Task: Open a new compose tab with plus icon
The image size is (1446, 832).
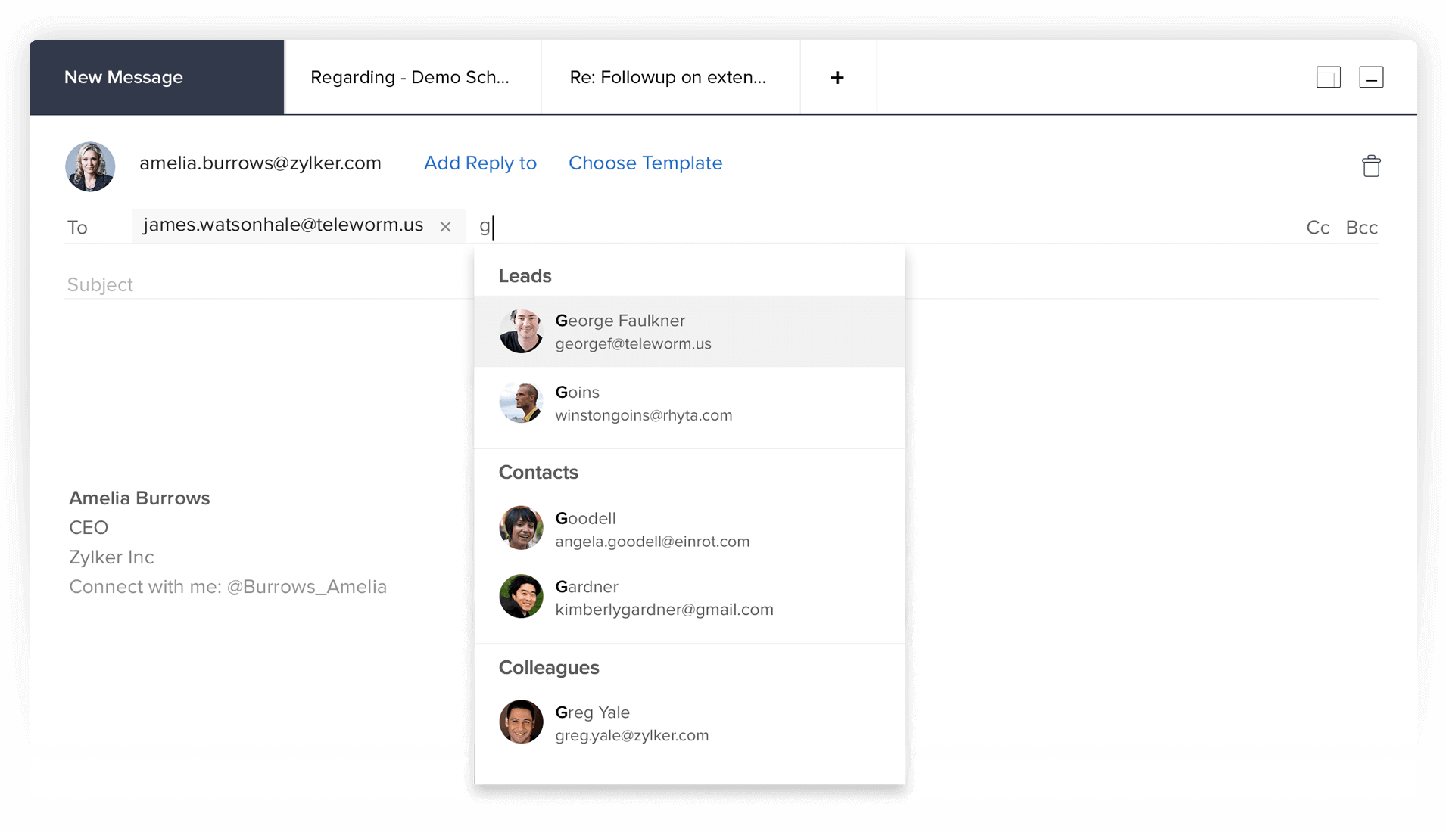Action: click(837, 78)
